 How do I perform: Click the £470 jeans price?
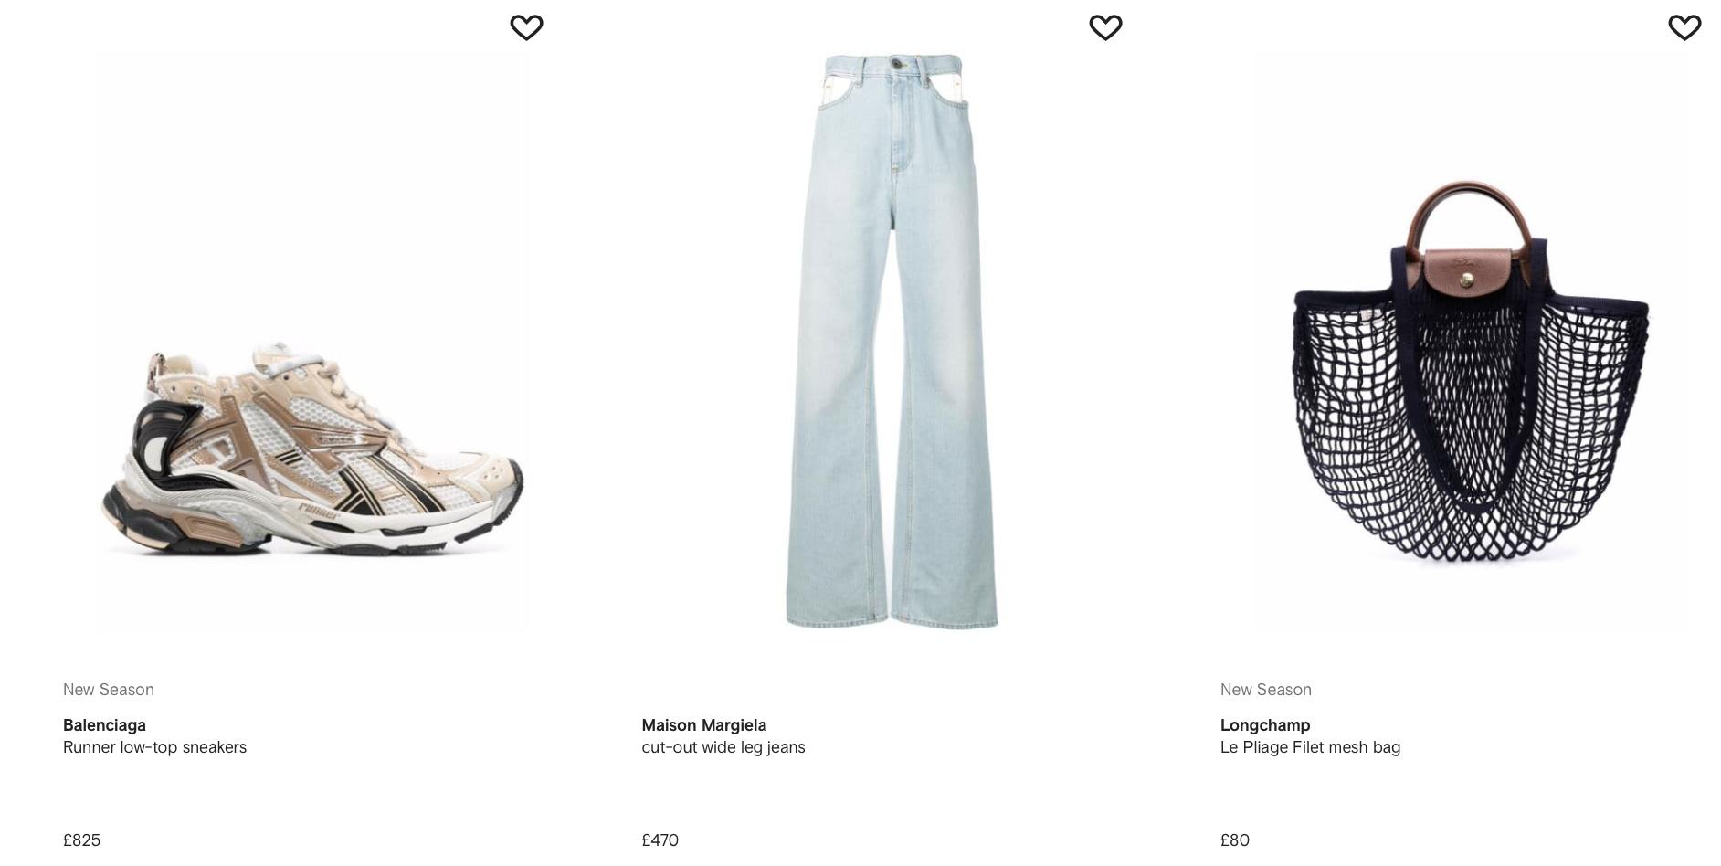tap(660, 840)
